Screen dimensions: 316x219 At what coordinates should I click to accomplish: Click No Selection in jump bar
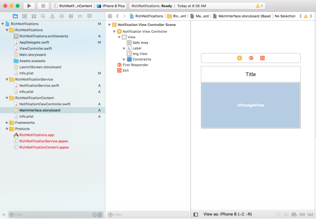click(285, 16)
